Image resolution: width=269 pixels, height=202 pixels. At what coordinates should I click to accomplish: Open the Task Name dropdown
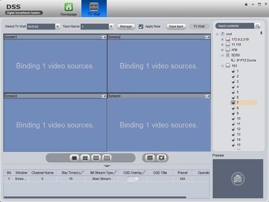pos(111,27)
